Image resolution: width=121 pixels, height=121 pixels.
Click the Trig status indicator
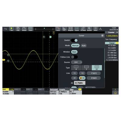(x=5, y=29)
